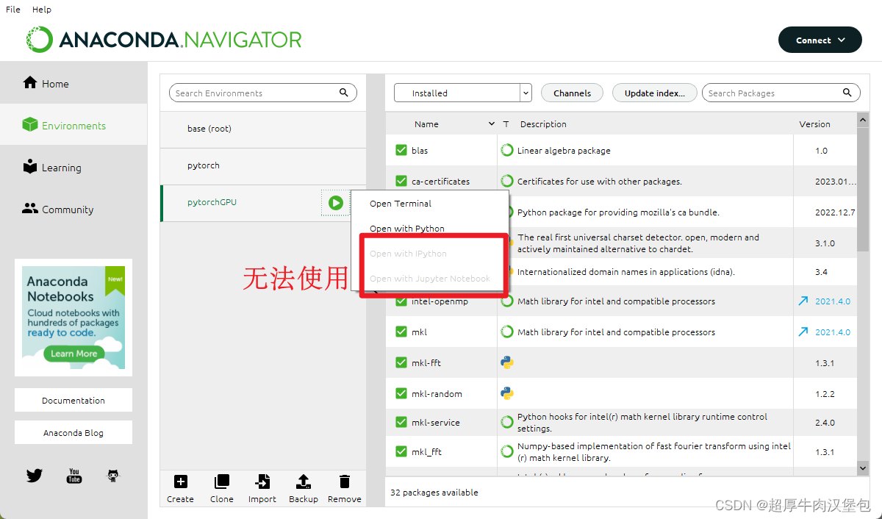Click the scrollbar down arrow of packages list
This screenshot has height=519, width=882.
863,468
